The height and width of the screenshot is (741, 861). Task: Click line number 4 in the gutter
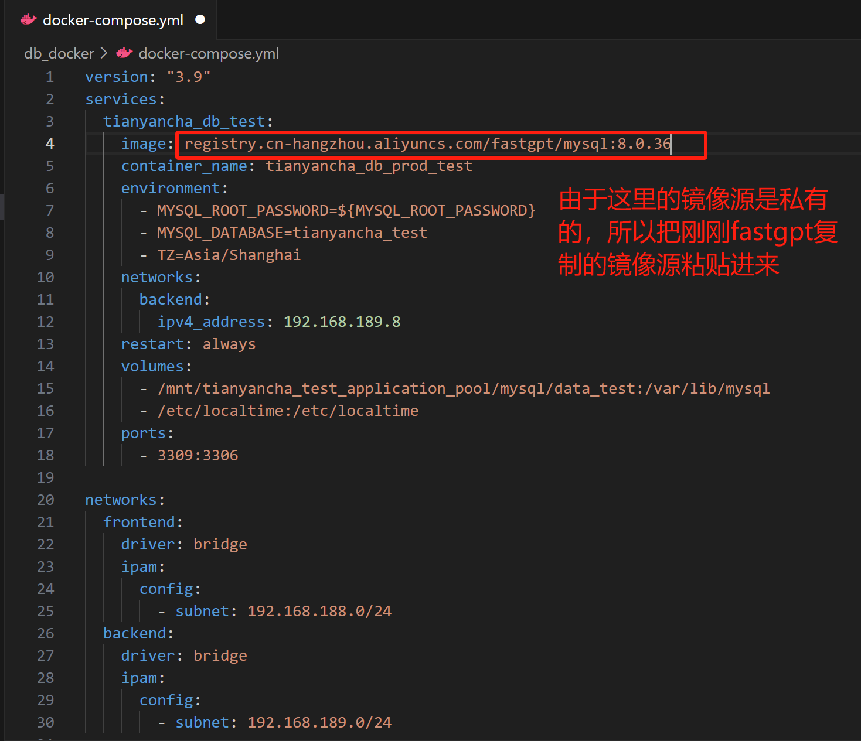pos(50,144)
